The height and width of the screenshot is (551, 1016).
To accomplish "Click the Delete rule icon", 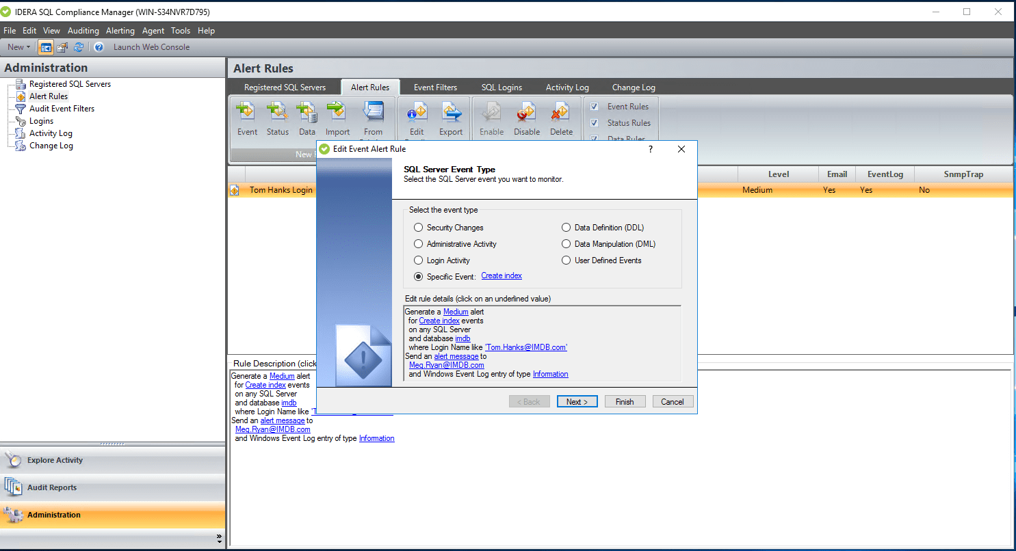I will click(x=561, y=111).
